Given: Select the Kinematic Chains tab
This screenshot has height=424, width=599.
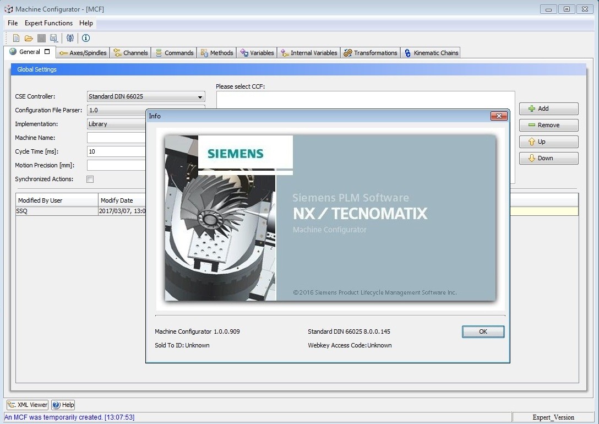Looking at the screenshot, I should 431,53.
